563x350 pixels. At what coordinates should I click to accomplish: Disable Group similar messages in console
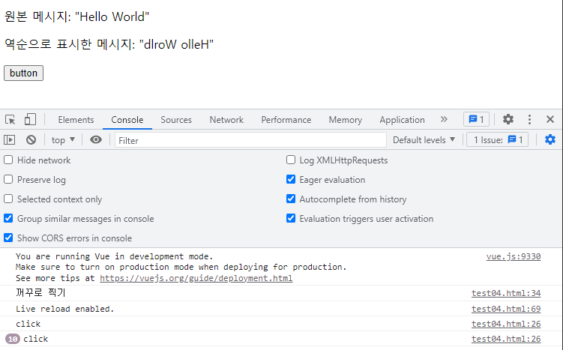tap(8, 218)
